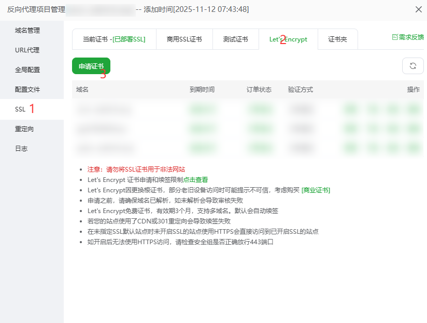Click the 域名 column header

tap(82, 90)
